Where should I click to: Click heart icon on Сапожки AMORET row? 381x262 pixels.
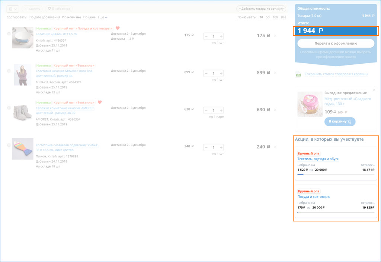tap(100, 102)
